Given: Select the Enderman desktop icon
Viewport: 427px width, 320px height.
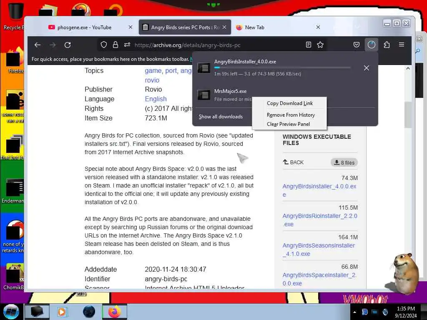Looking at the screenshot, I should click(x=13, y=191).
